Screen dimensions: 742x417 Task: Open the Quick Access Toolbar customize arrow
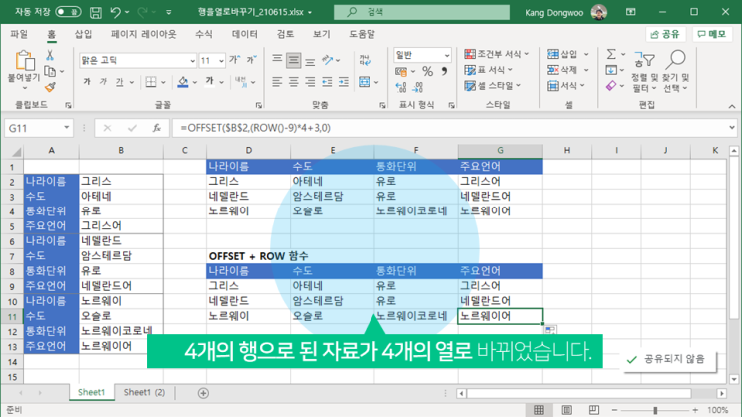point(169,12)
